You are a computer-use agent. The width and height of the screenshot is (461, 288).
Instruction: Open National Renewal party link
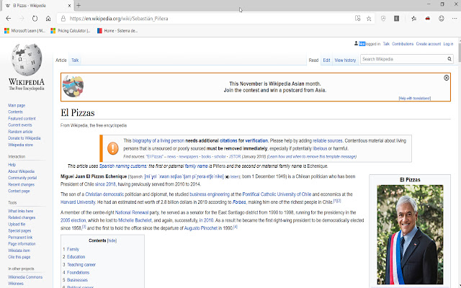[132, 212]
